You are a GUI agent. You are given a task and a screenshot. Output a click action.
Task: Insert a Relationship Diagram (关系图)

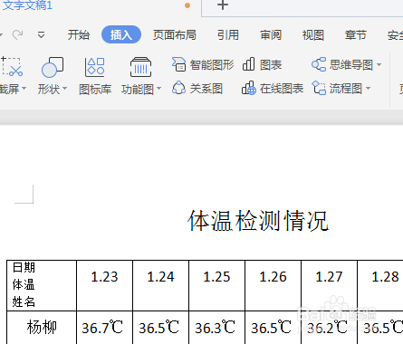pos(197,89)
